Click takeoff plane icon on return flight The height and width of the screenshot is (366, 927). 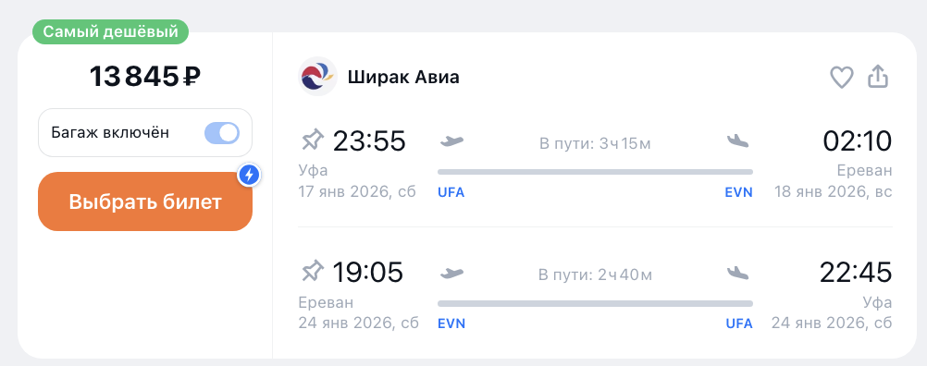click(452, 274)
